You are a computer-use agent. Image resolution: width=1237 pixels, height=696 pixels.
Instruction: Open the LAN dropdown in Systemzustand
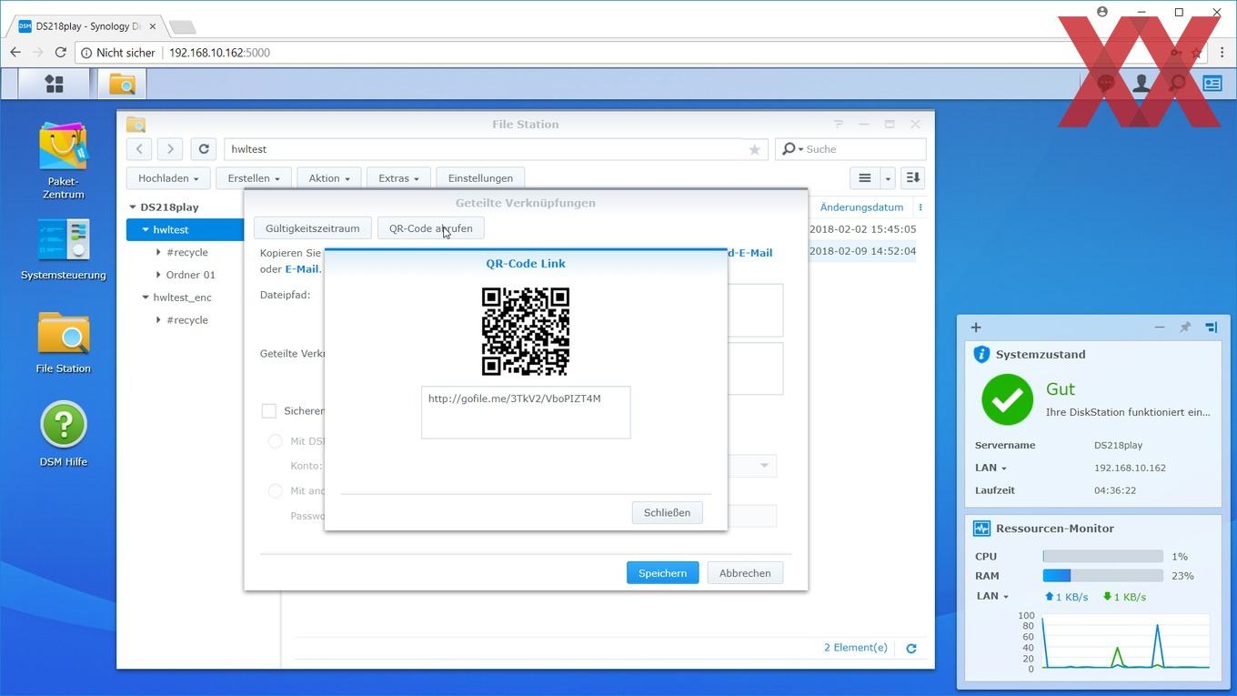991,468
